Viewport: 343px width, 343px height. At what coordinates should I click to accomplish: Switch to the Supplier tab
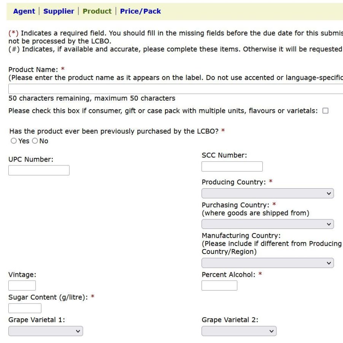pos(59,11)
